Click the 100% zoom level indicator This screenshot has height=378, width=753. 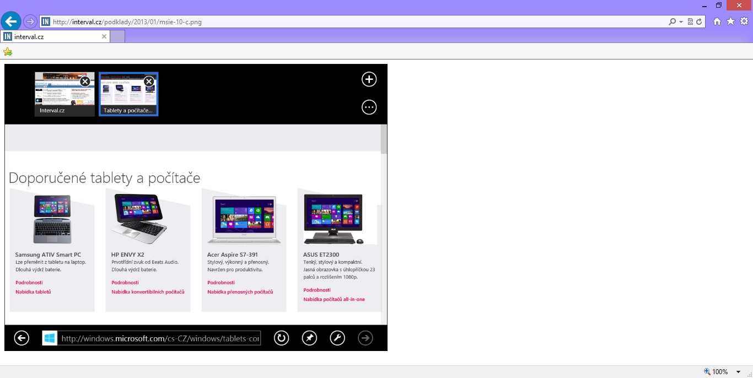tap(716, 371)
